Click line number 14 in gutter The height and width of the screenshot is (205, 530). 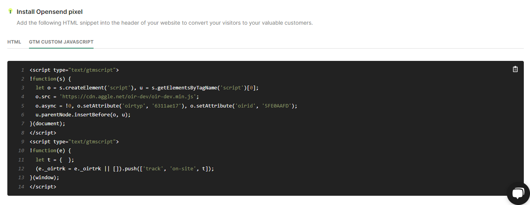[x=22, y=187]
